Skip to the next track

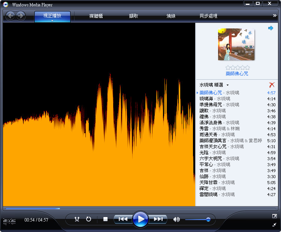coord(158,219)
